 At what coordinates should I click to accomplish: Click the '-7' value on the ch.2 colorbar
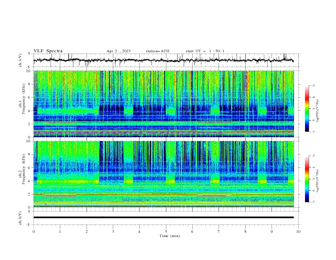pos(313,202)
